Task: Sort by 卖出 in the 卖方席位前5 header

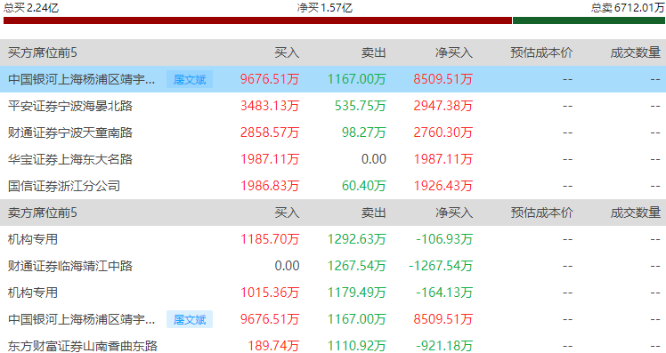Action: tap(373, 213)
